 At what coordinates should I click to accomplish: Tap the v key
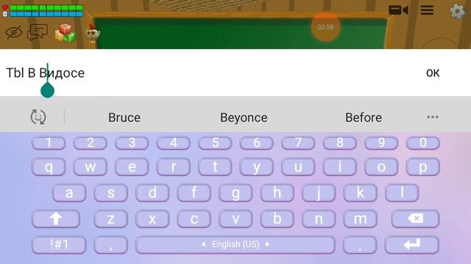(235, 219)
